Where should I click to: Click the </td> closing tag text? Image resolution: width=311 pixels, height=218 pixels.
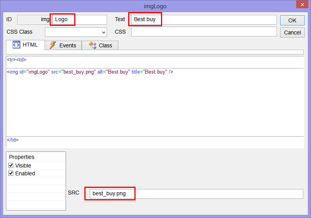[13, 140]
